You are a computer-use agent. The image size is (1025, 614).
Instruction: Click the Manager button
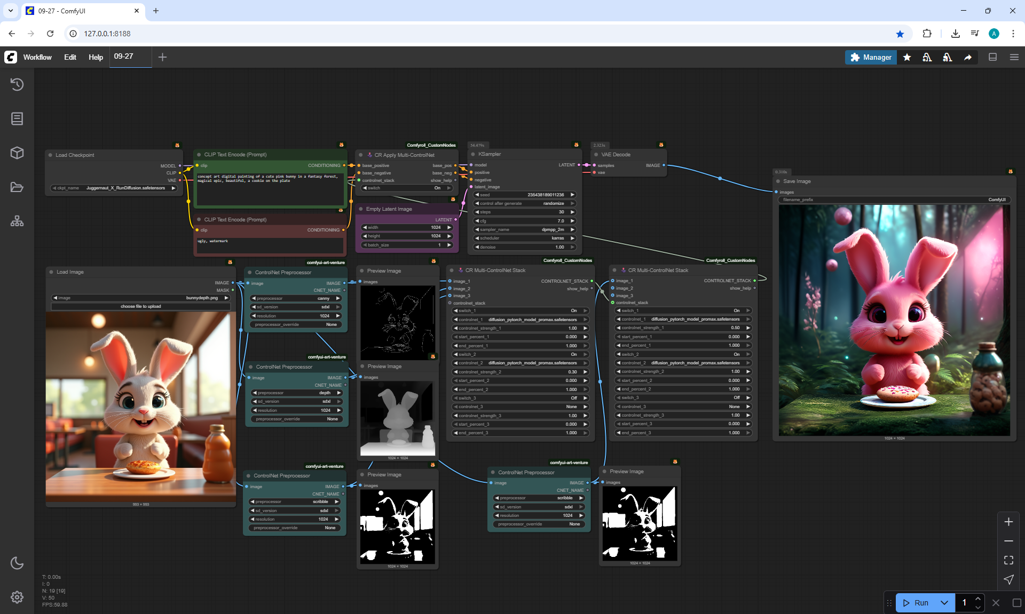[x=871, y=57]
